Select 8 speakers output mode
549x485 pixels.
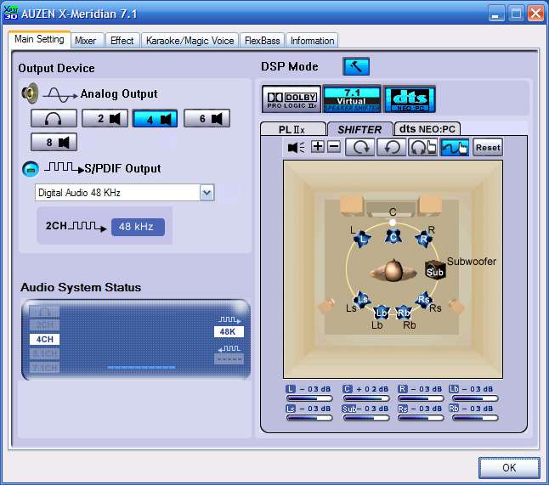pyautogui.click(x=54, y=142)
